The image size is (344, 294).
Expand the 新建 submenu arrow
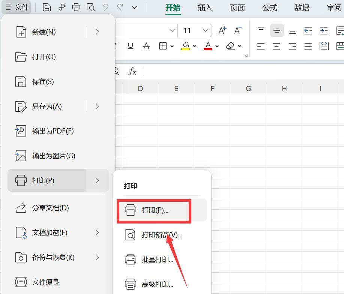tap(97, 32)
